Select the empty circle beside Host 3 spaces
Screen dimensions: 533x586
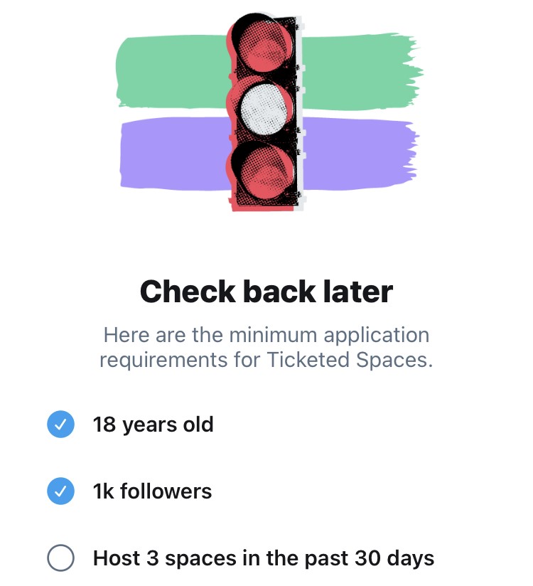(61, 558)
